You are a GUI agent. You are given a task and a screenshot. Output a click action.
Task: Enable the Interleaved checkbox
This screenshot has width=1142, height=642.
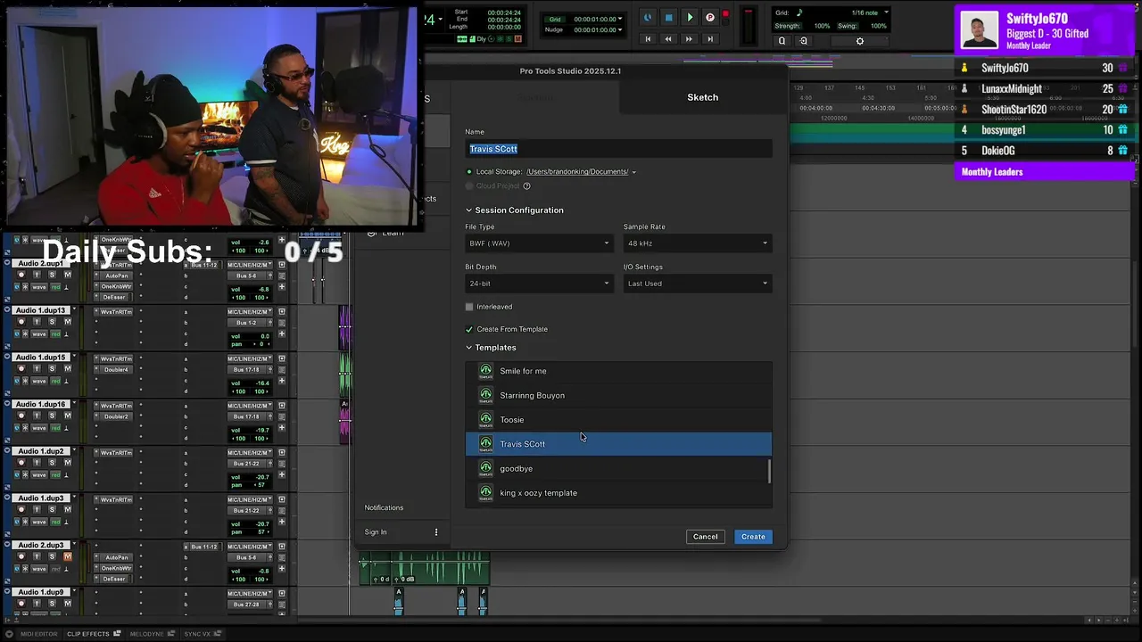(469, 307)
